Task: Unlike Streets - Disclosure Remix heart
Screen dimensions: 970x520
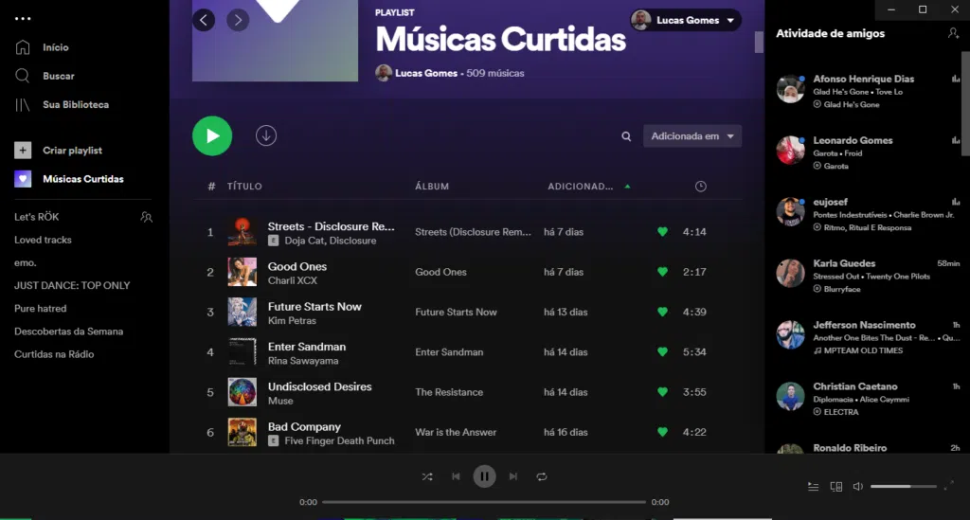Action: [662, 232]
